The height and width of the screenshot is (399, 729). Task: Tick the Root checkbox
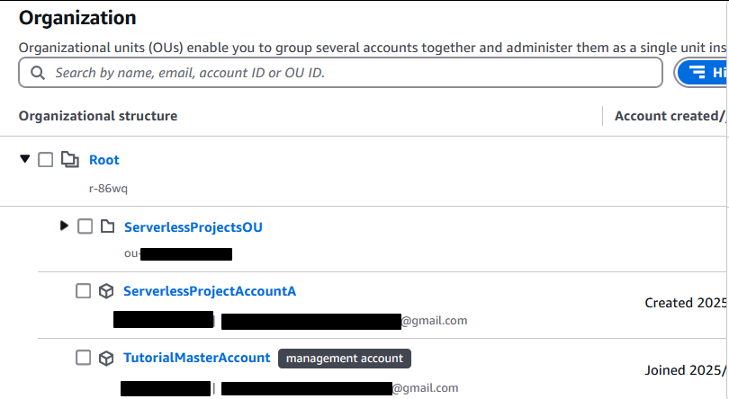click(x=46, y=159)
